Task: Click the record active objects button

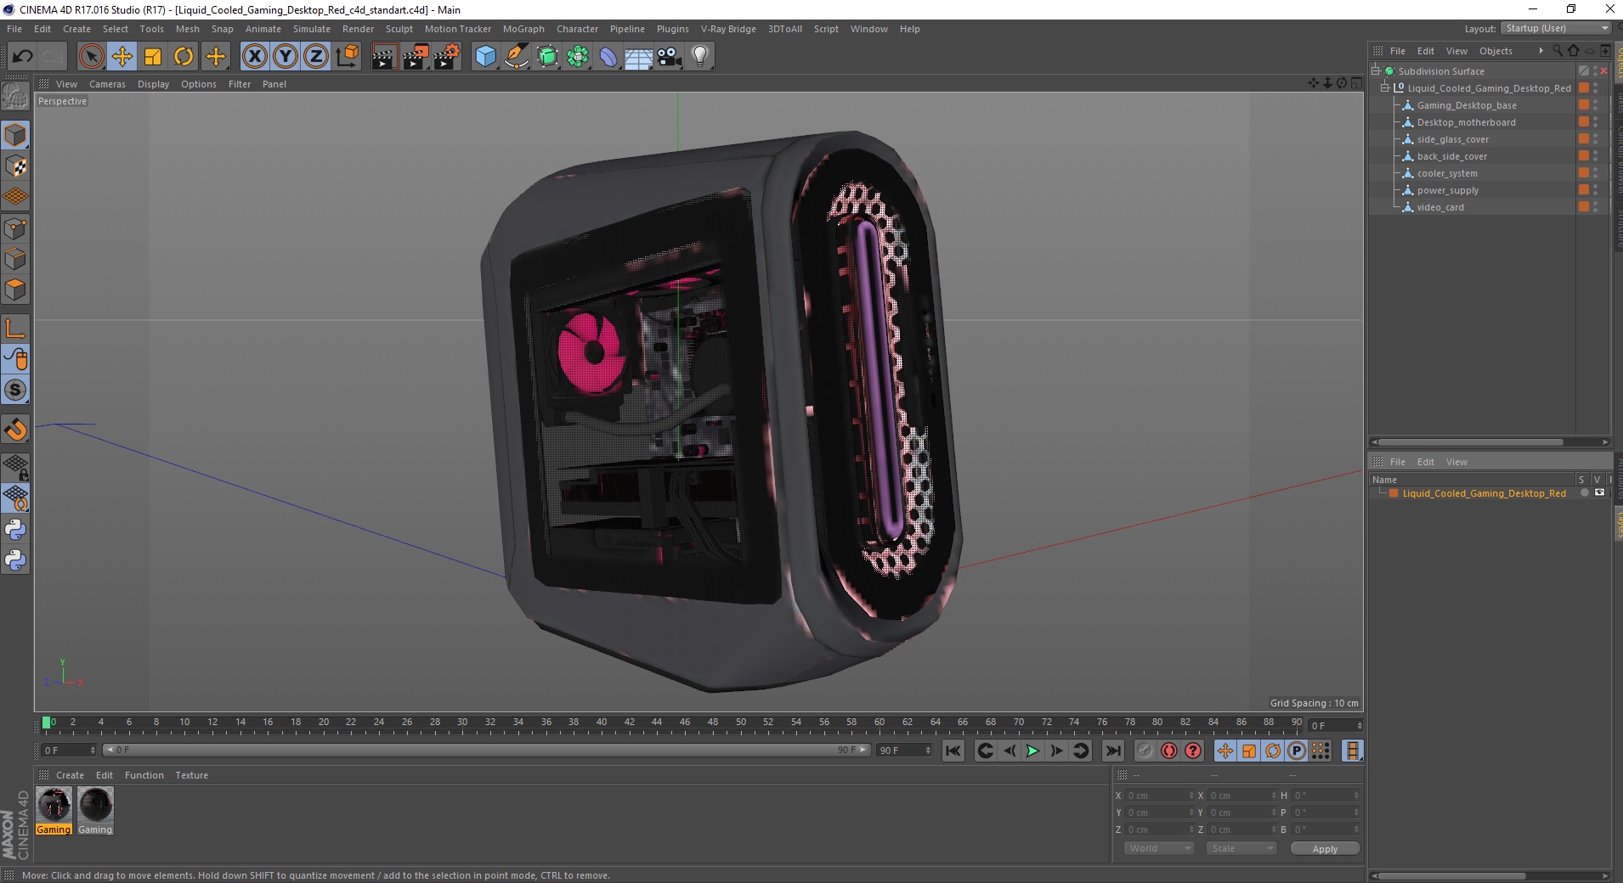Action: (1145, 751)
